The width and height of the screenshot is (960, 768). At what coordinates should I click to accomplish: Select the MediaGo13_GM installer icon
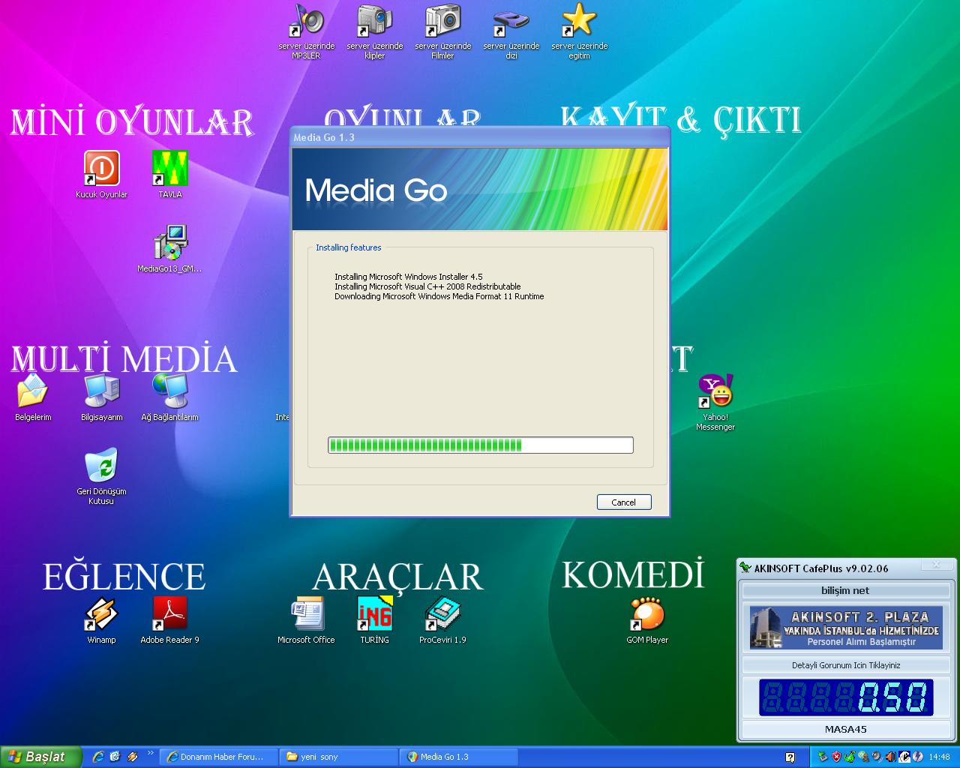click(170, 249)
